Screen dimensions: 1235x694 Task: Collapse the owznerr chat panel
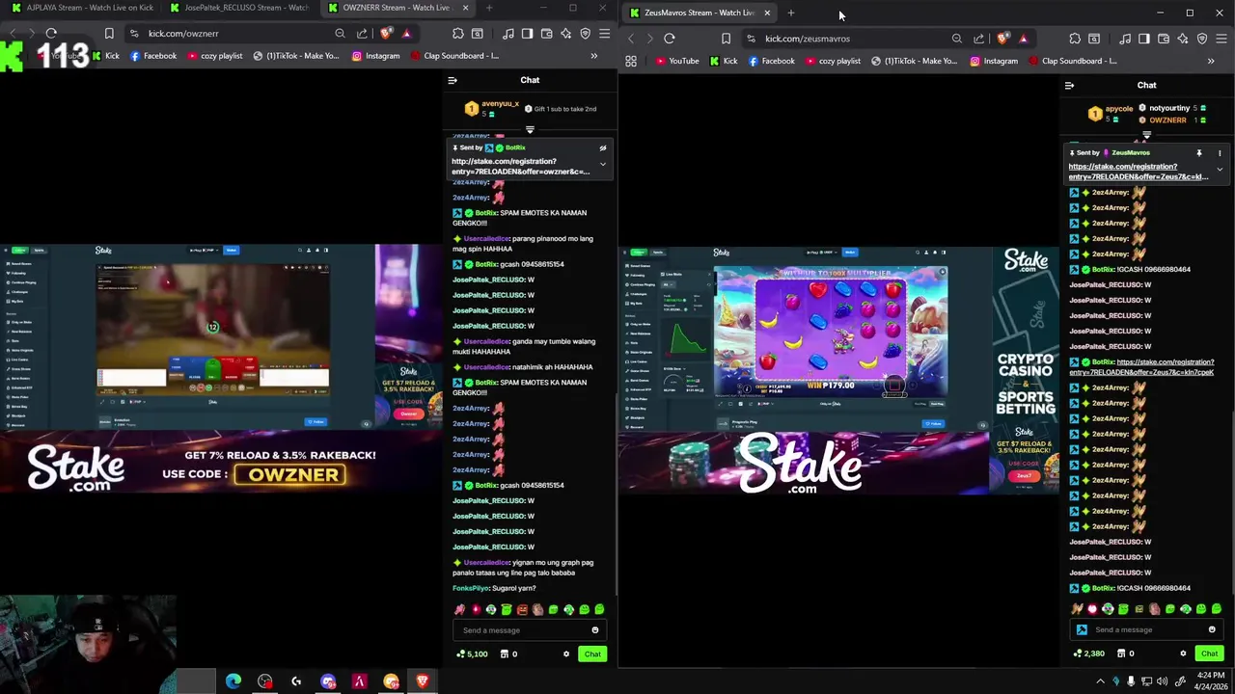(x=452, y=80)
